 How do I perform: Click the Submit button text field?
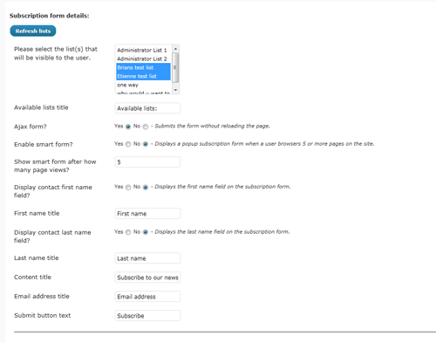pos(147,316)
